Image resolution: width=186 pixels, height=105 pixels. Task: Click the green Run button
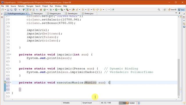coord(56,10)
